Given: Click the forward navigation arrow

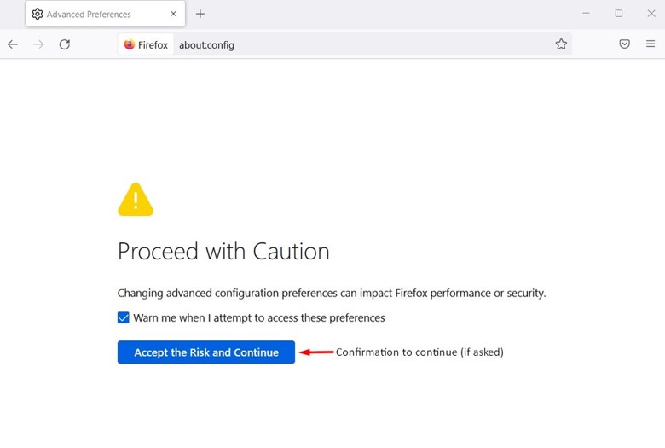Looking at the screenshot, I should click(38, 44).
